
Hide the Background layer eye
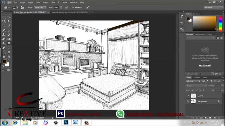(x=188, y=101)
